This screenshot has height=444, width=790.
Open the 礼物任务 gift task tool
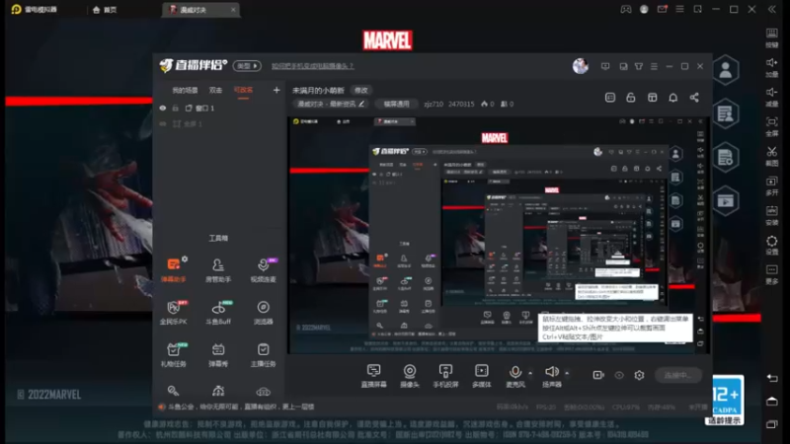click(174, 354)
